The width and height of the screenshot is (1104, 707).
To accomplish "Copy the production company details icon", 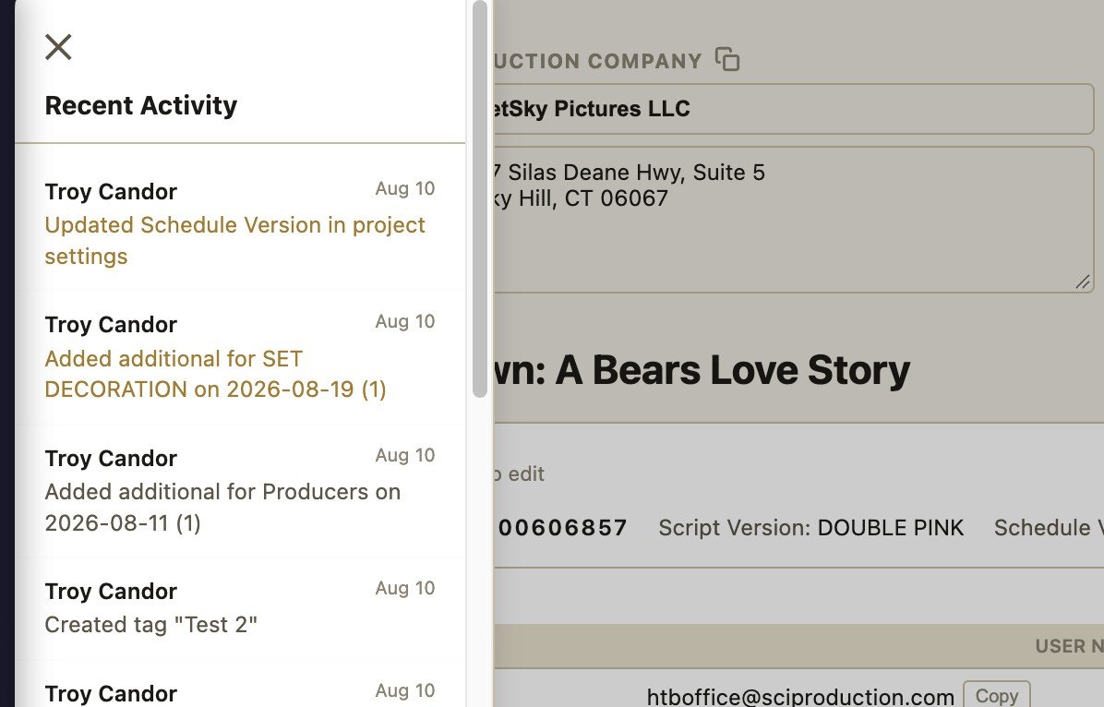I will click(727, 60).
